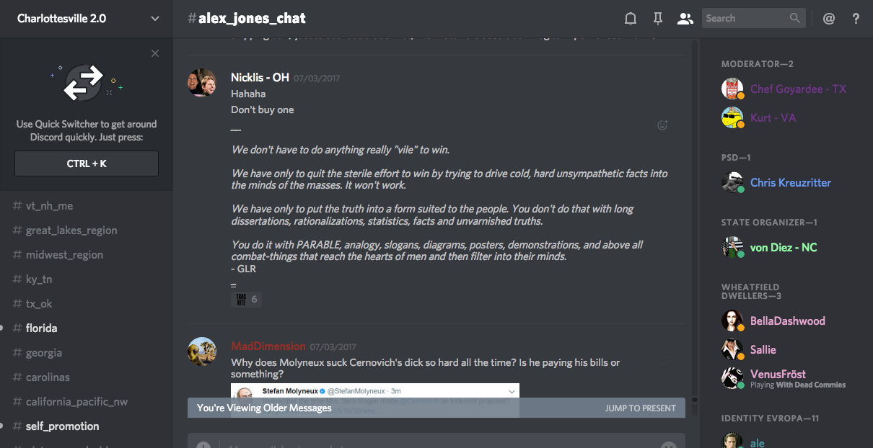Expand the Charlottesville 2.0 server menu
The height and width of the screenshot is (448, 873).
coord(154,19)
